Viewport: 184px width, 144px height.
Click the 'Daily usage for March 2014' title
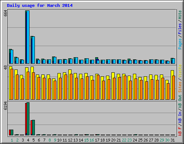pyautogui.click(x=40, y=5)
